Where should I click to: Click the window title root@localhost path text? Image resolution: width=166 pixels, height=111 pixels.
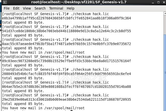pos(79,2)
